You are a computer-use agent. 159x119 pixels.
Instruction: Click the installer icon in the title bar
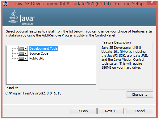click(x=6, y=3)
